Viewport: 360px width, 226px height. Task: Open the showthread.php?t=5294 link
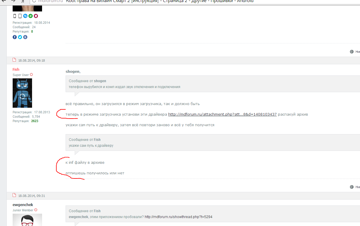pos(179,217)
